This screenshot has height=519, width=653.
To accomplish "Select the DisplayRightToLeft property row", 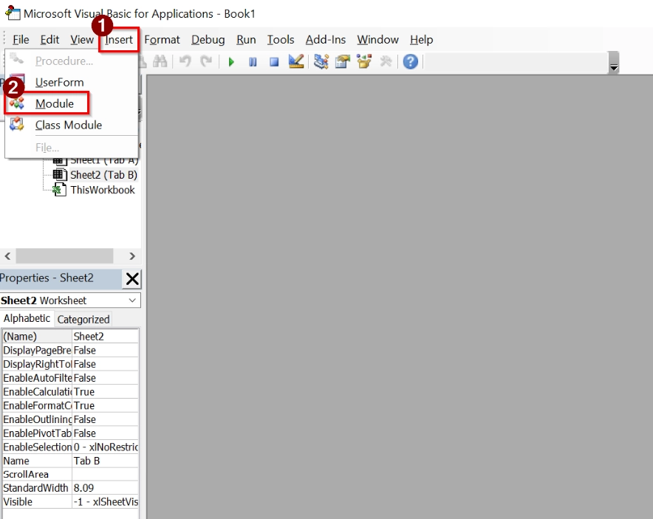I will [x=70, y=364].
